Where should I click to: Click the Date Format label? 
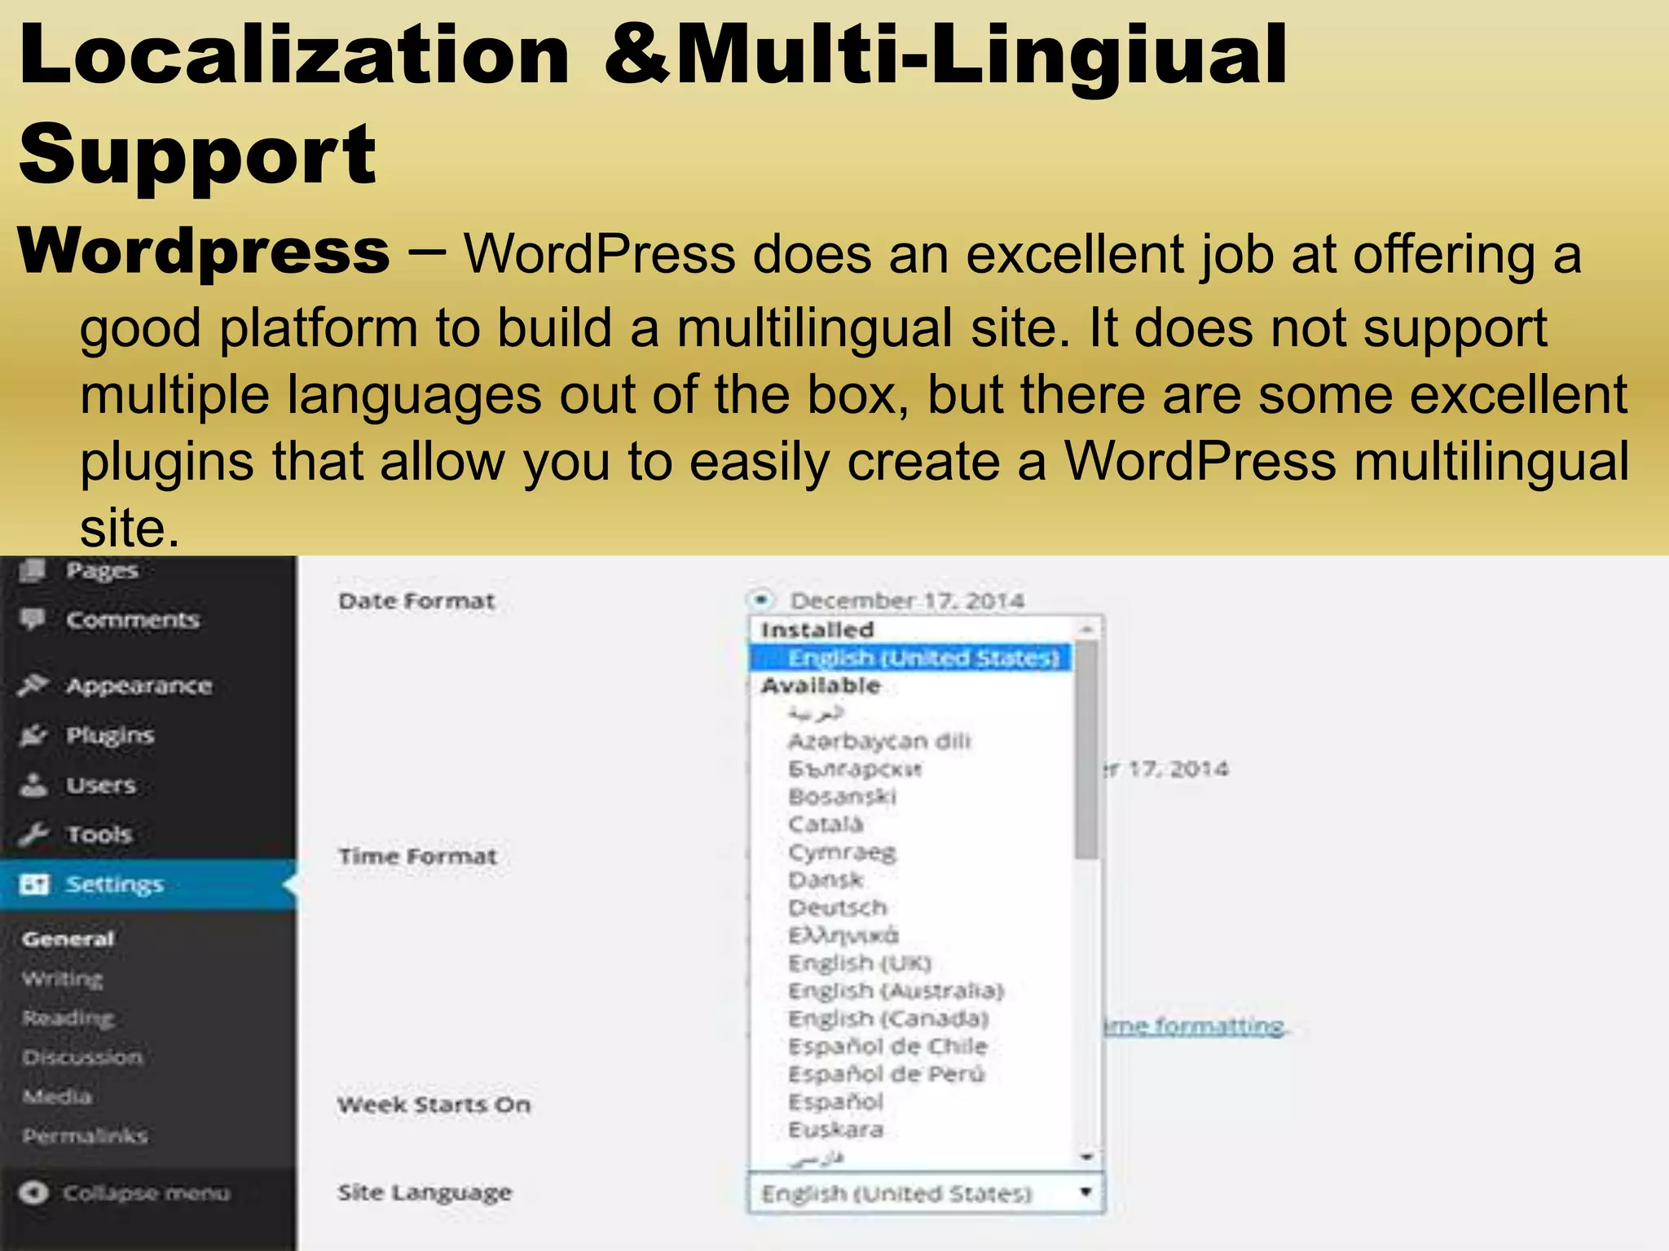click(416, 601)
